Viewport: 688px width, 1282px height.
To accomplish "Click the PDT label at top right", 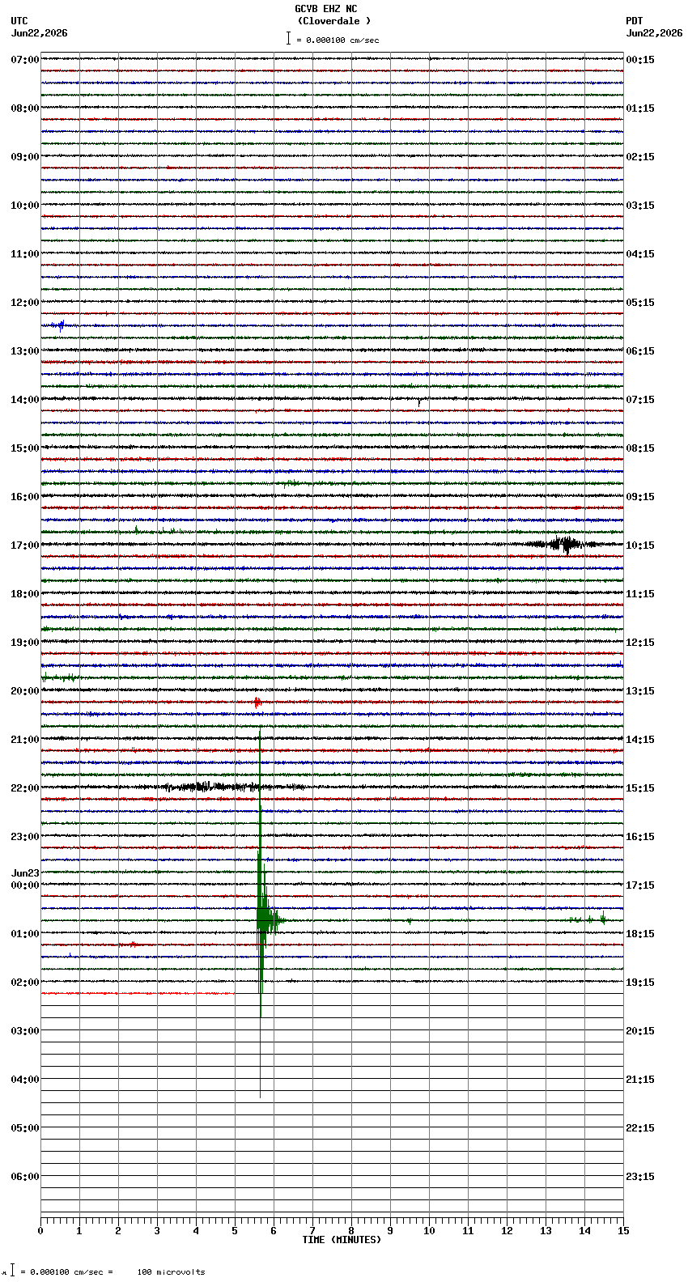I will point(635,21).
